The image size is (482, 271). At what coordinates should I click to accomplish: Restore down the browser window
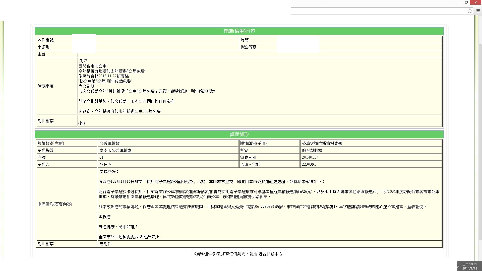click(466, 3)
